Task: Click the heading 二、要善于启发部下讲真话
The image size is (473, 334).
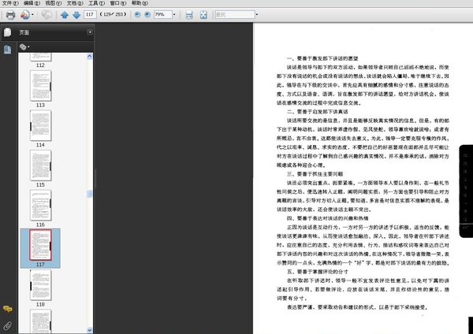Action: click(x=317, y=112)
